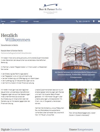The width and height of the screenshot is (100, 132).
Task: Call phone number 030 - 514 90 70
Action: tap(84, 21)
